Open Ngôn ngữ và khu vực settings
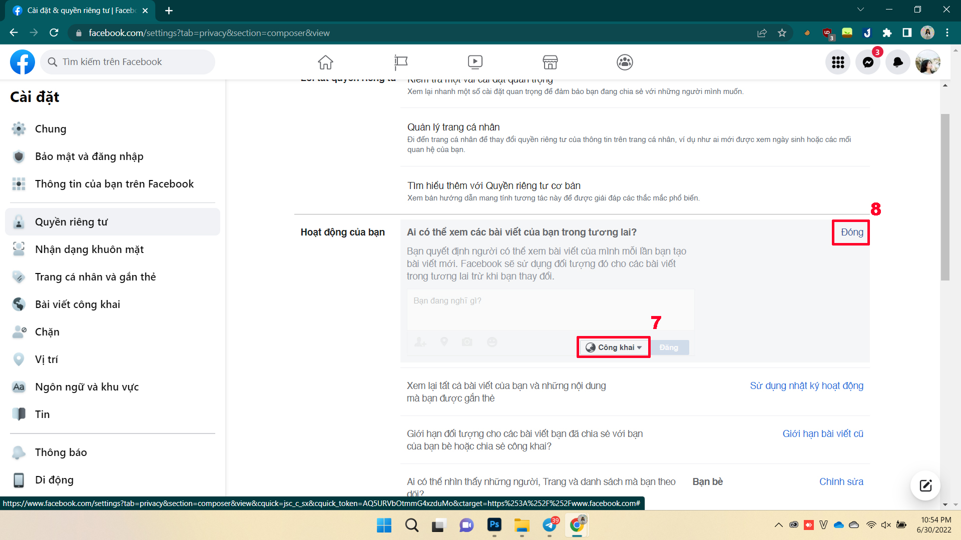This screenshot has height=540, width=961. click(113, 387)
